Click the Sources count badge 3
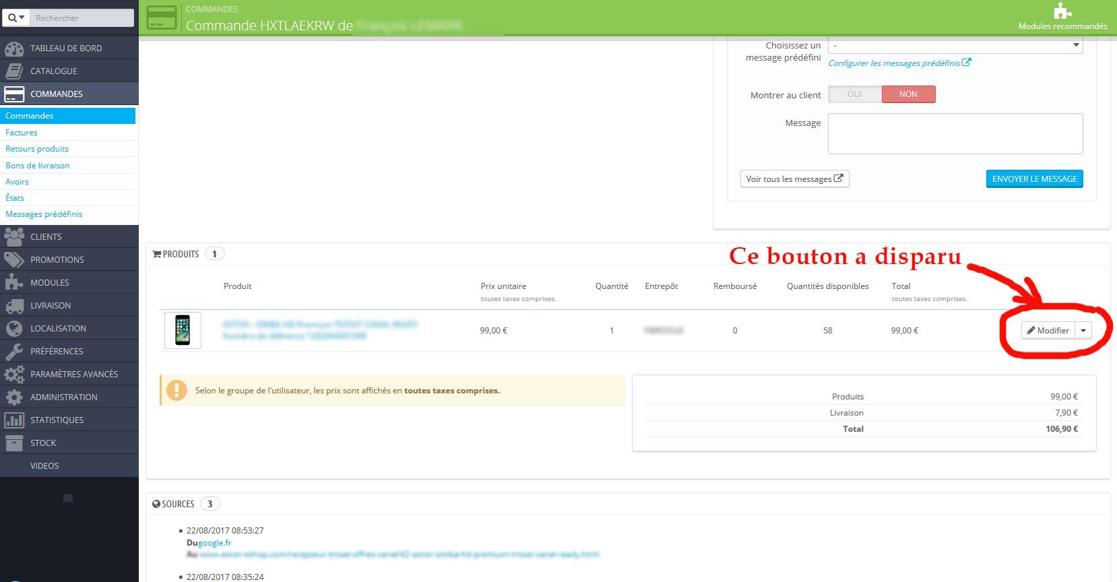This screenshot has height=582, width=1117. 210,504
